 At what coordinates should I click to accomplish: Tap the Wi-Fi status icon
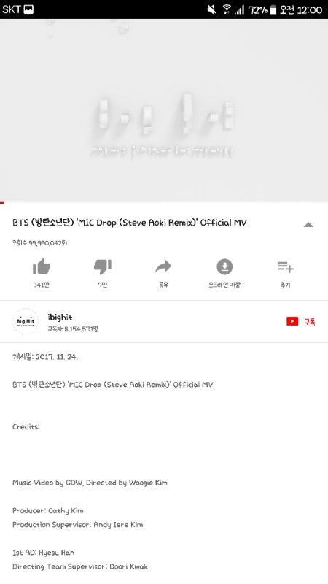(x=226, y=9)
